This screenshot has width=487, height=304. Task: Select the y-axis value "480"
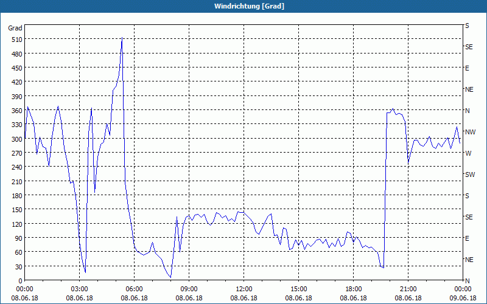tap(17, 54)
